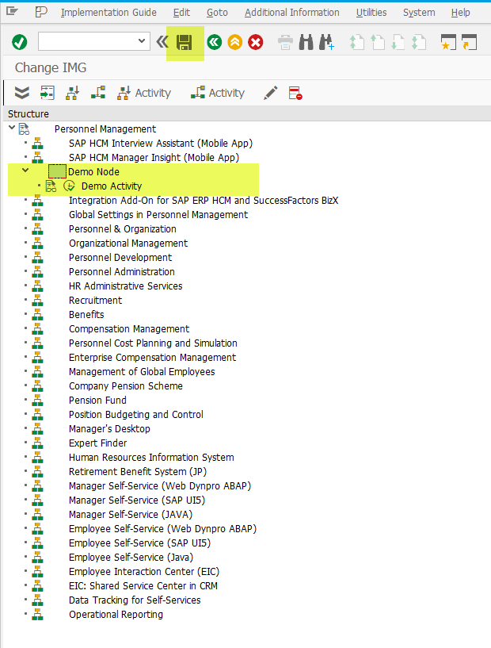Select the Recruitment node
Screen dimensions: 491x648
click(95, 300)
